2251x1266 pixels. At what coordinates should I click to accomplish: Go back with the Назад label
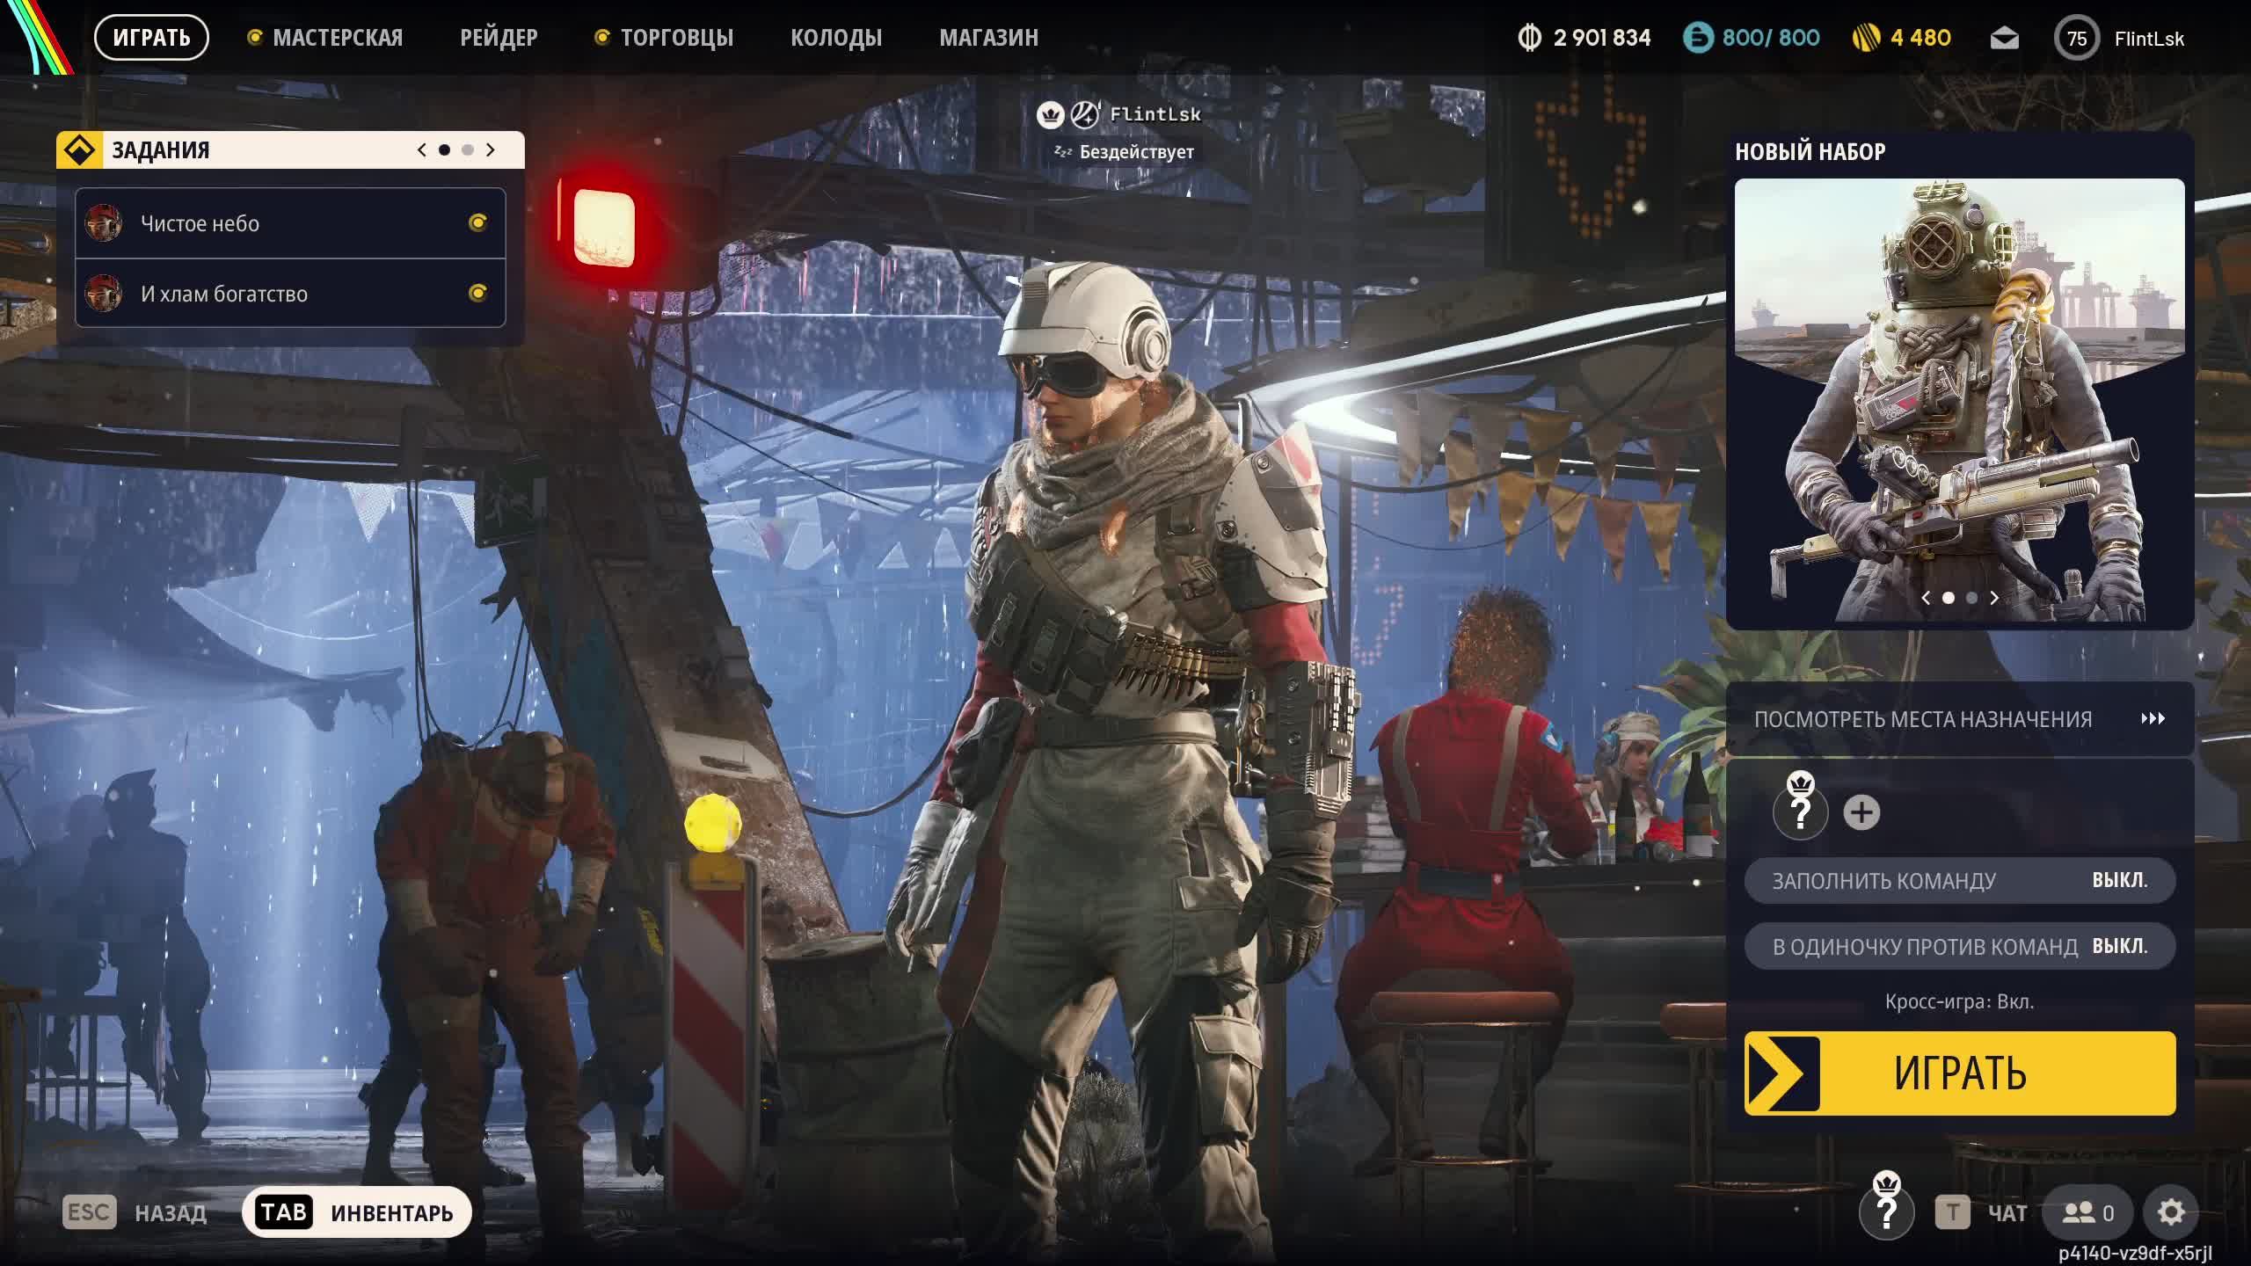click(171, 1213)
